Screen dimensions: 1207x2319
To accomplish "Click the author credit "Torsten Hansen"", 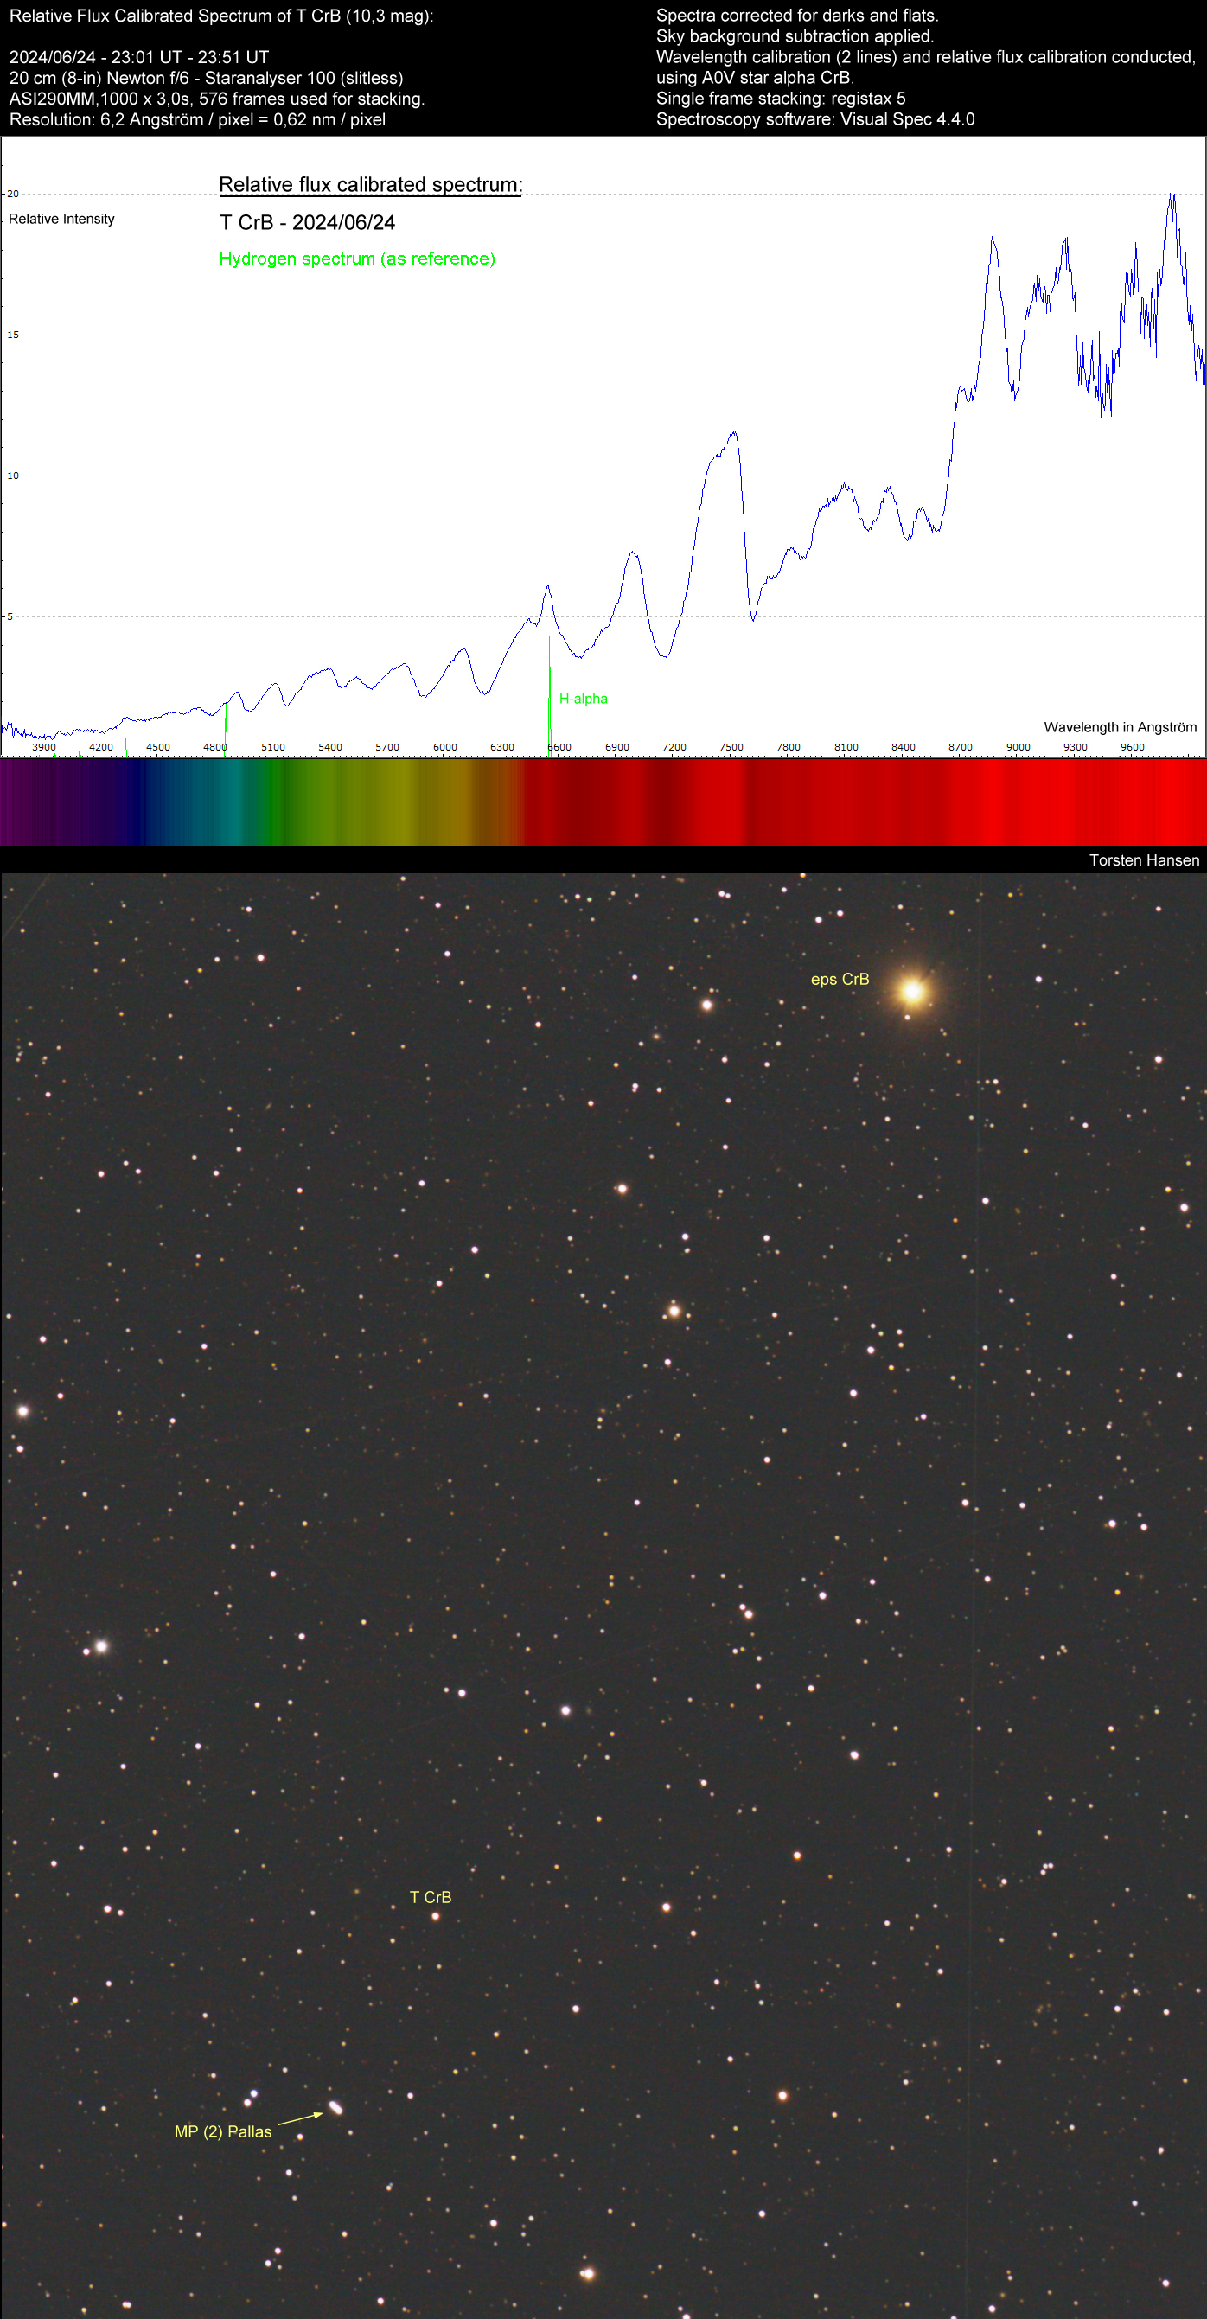I will (1144, 860).
